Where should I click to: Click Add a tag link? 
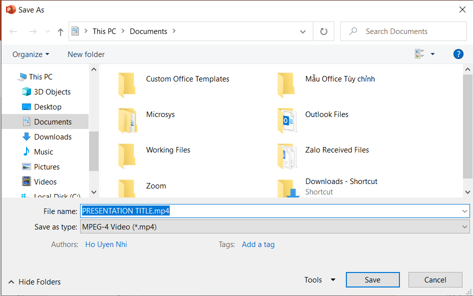point(258,244)
